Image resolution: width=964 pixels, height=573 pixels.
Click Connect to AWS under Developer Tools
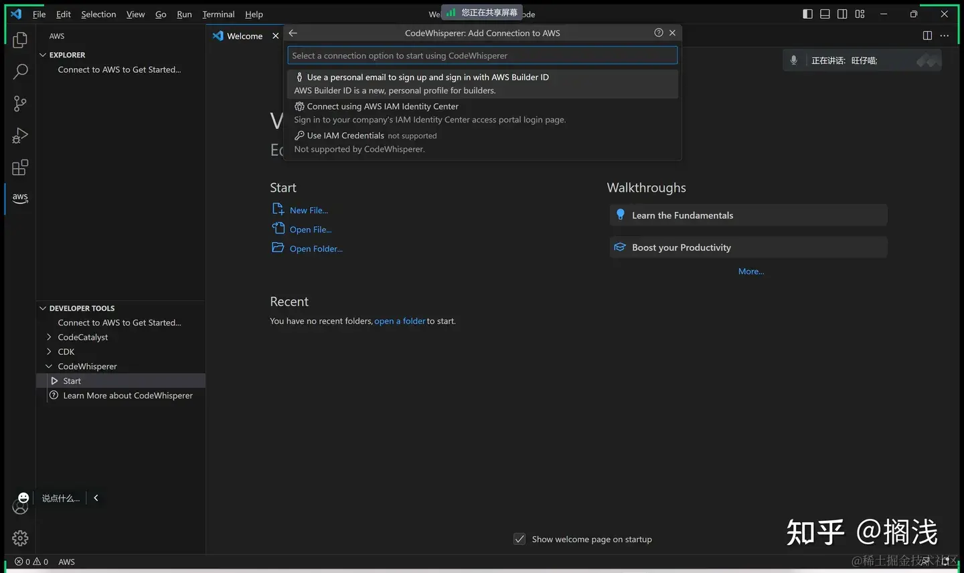119,322
